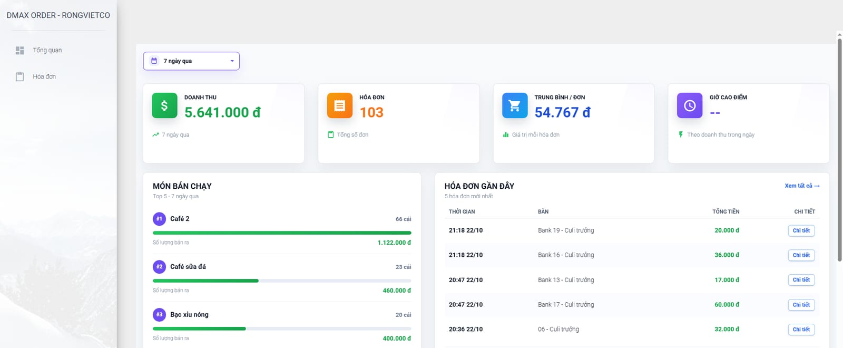Click the Café 2 sales progress bar
The width and height of the screenshot is (843, 348).
(282, 233)
